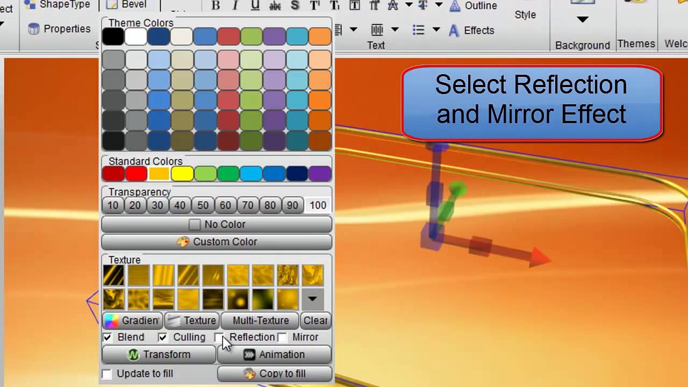Click the bulleted list icon
The image size is (688, 387).
(x=418, y=30)
